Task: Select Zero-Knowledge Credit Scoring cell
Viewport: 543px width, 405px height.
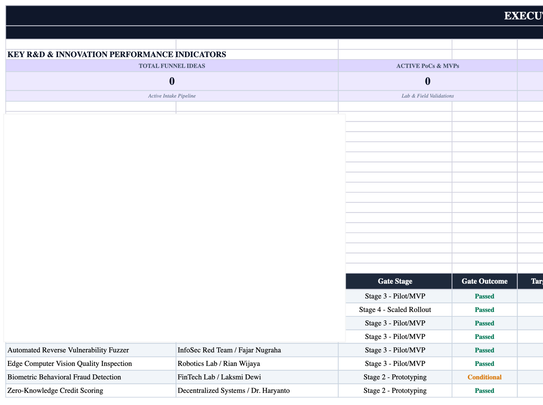Action: (x=91, y=391)
